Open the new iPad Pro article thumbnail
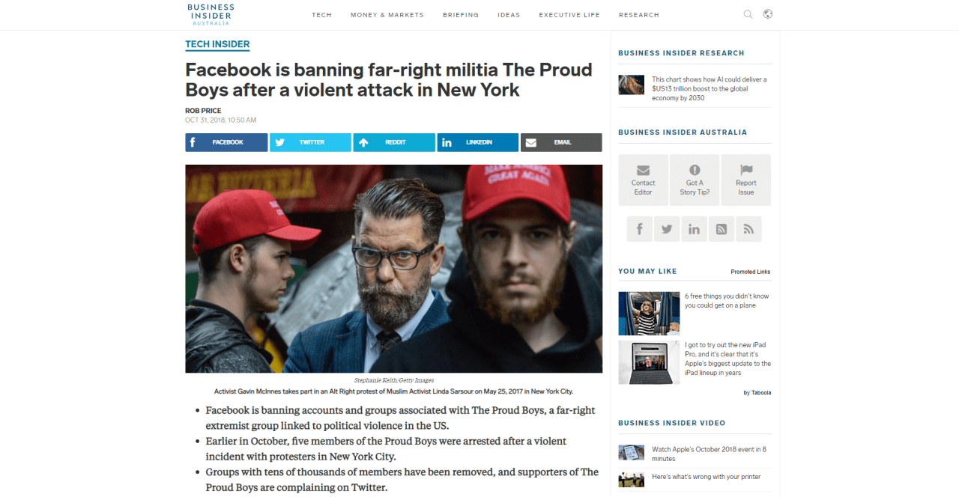The image size is (959, 497). (x=649, y=362)
